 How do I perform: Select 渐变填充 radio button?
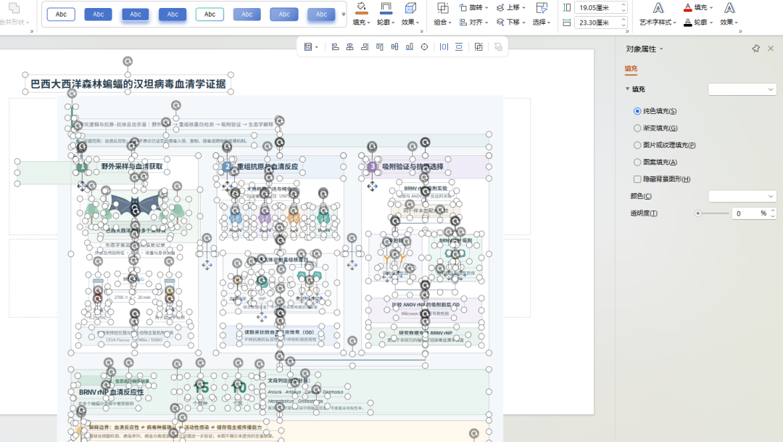point(637,128)
